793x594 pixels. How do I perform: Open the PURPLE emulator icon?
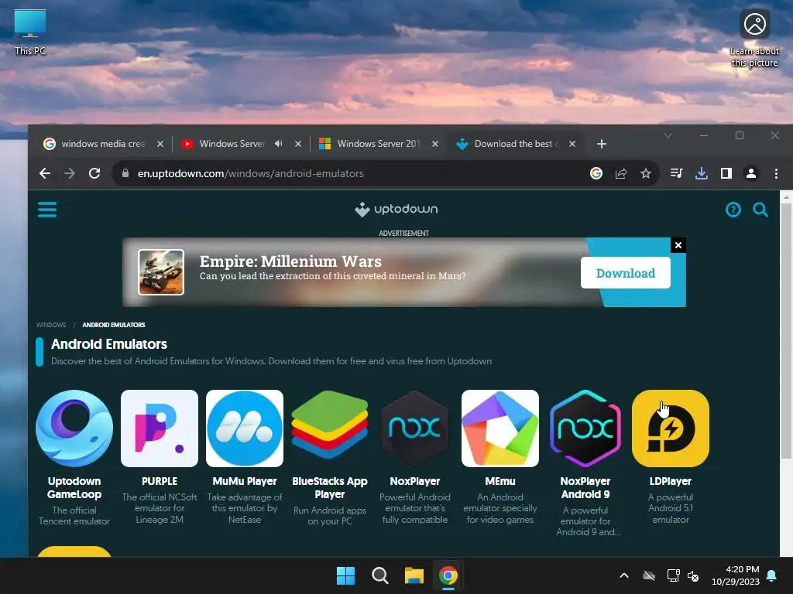(160, 428)
